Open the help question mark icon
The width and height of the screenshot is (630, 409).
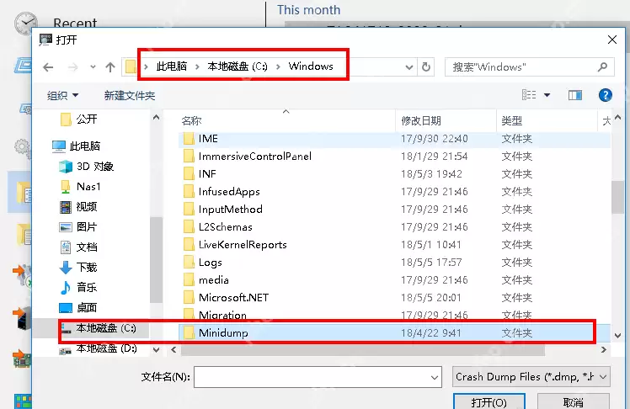605,95
